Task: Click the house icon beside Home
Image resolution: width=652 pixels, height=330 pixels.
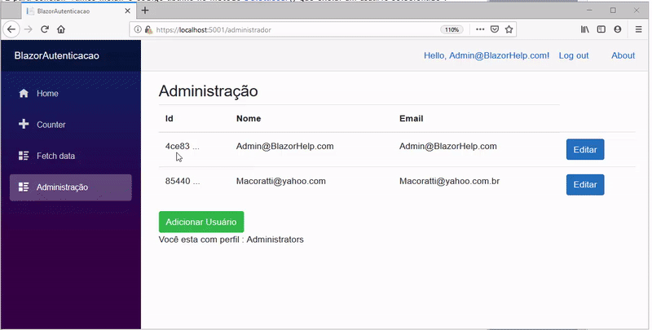Action: pyautogui.click(x=24, y=93)
